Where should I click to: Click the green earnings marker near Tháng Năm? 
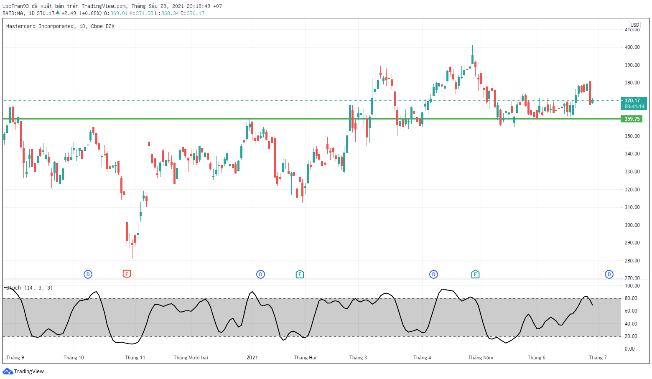coord(475,274)
